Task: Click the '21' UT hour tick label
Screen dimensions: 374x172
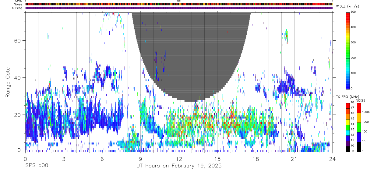Action: pyautogui.click(x=294, y=159)
